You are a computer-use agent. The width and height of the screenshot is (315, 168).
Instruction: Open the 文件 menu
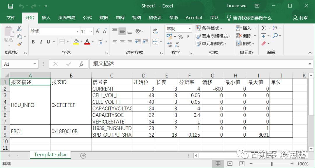(11, 17)
